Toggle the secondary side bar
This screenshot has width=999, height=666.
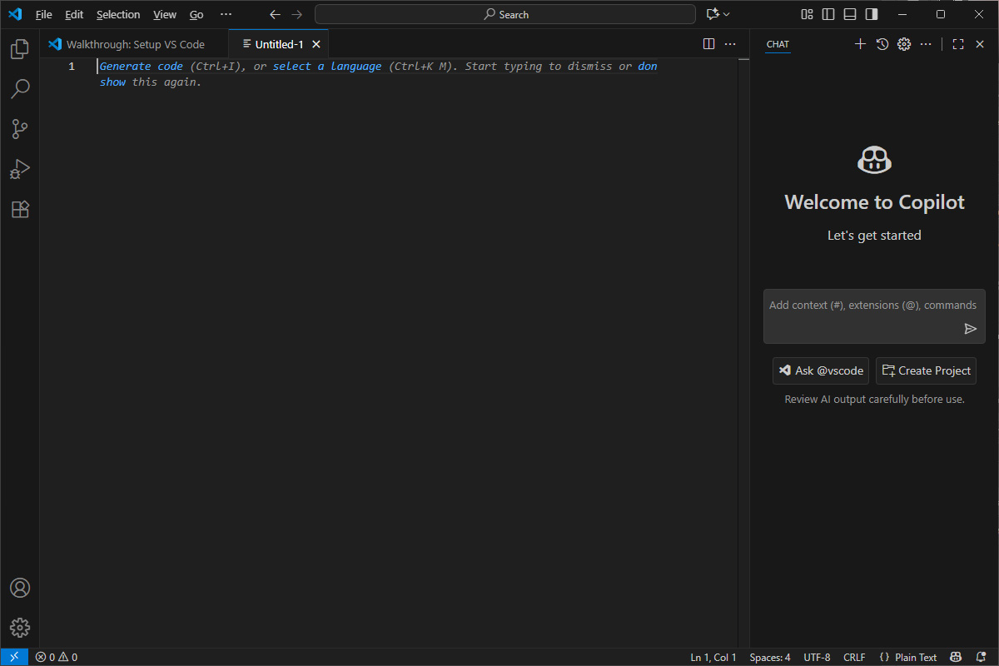coord(871,14)
